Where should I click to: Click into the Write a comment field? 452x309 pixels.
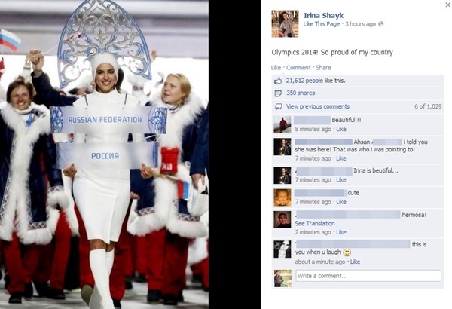pos(368,276)
